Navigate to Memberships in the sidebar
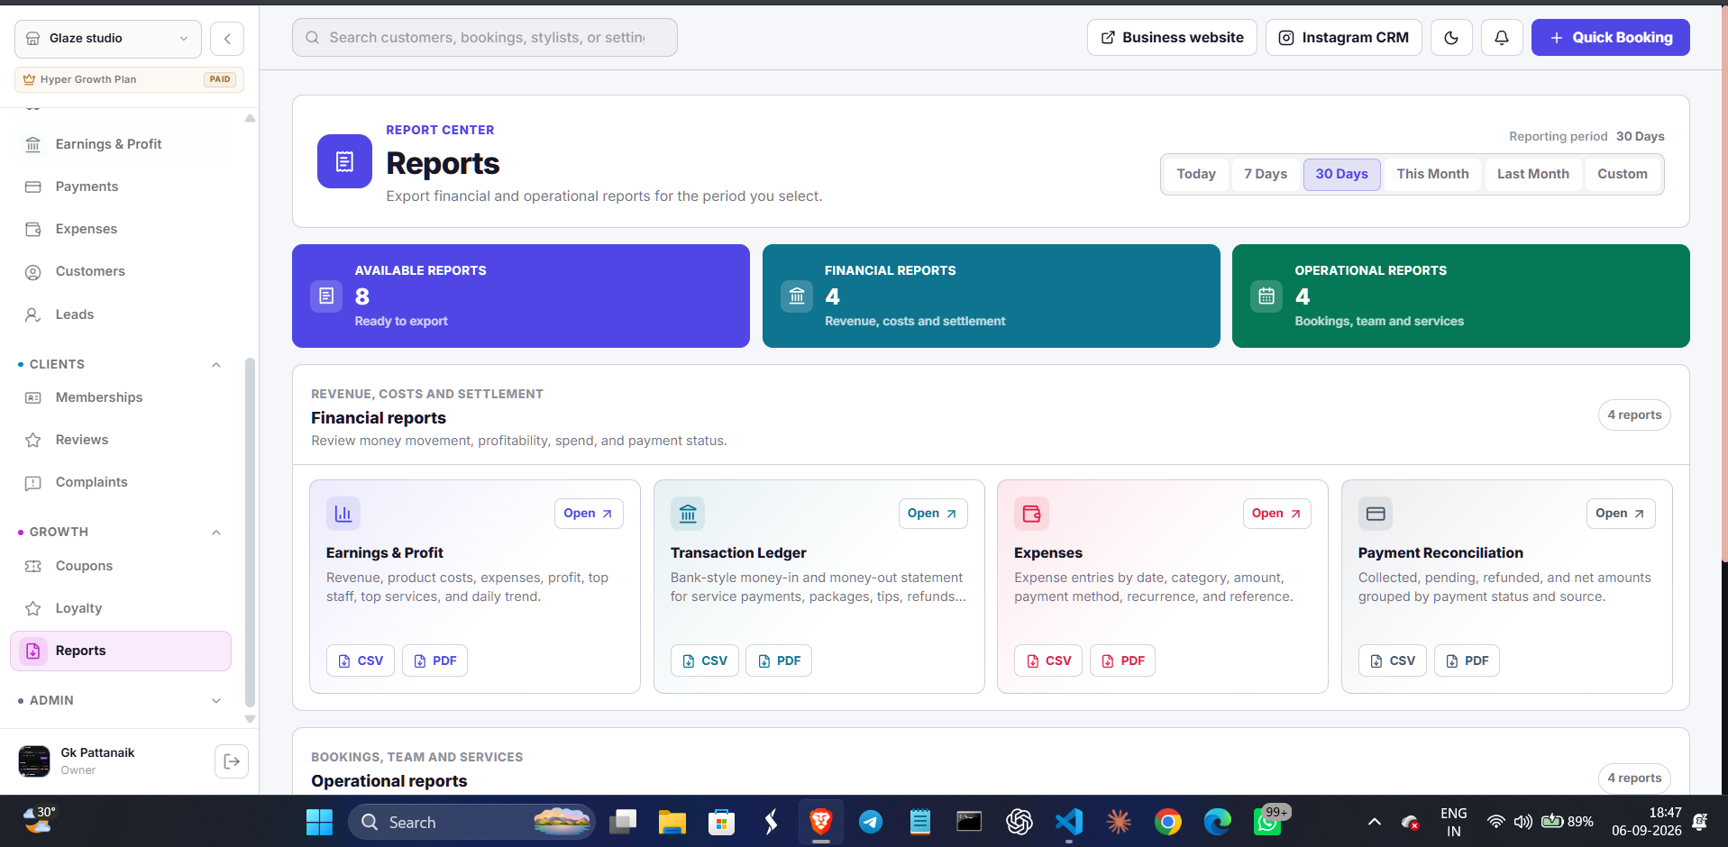This screenshot has height=847, width=1728. [x=121, y=397]
